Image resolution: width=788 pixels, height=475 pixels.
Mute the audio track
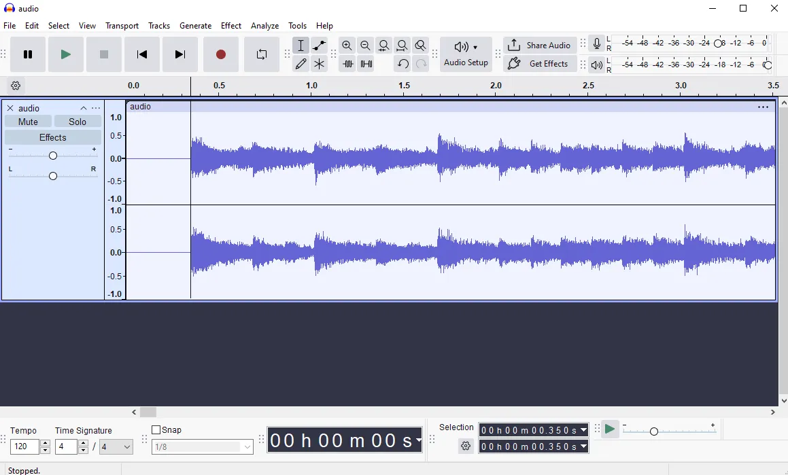click(28, 121)
